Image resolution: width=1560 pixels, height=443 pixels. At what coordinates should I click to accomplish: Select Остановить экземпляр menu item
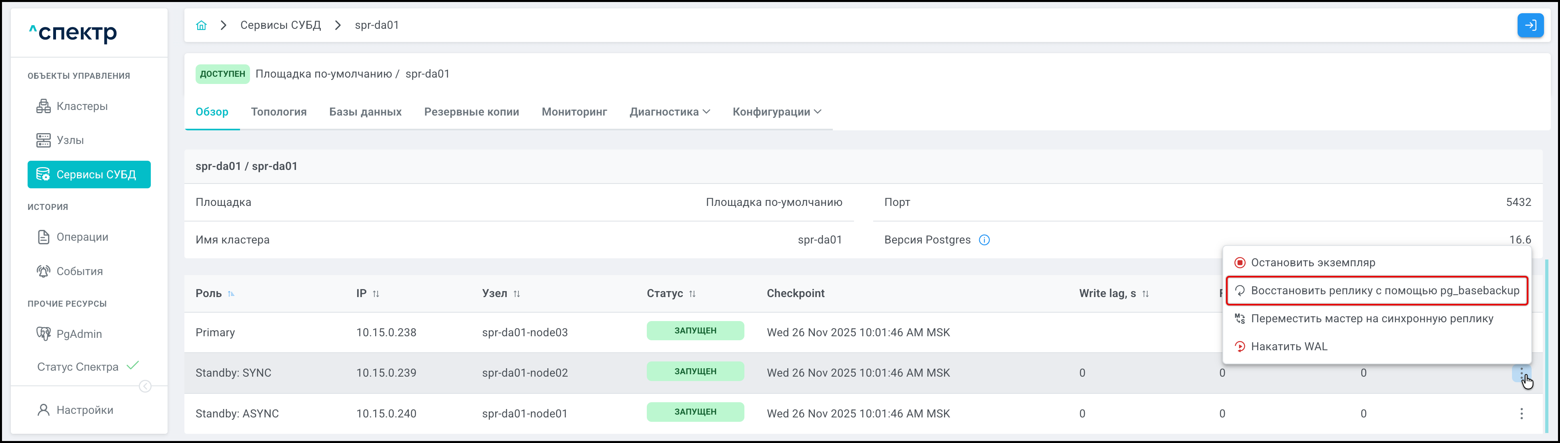tap(1312, 263)
